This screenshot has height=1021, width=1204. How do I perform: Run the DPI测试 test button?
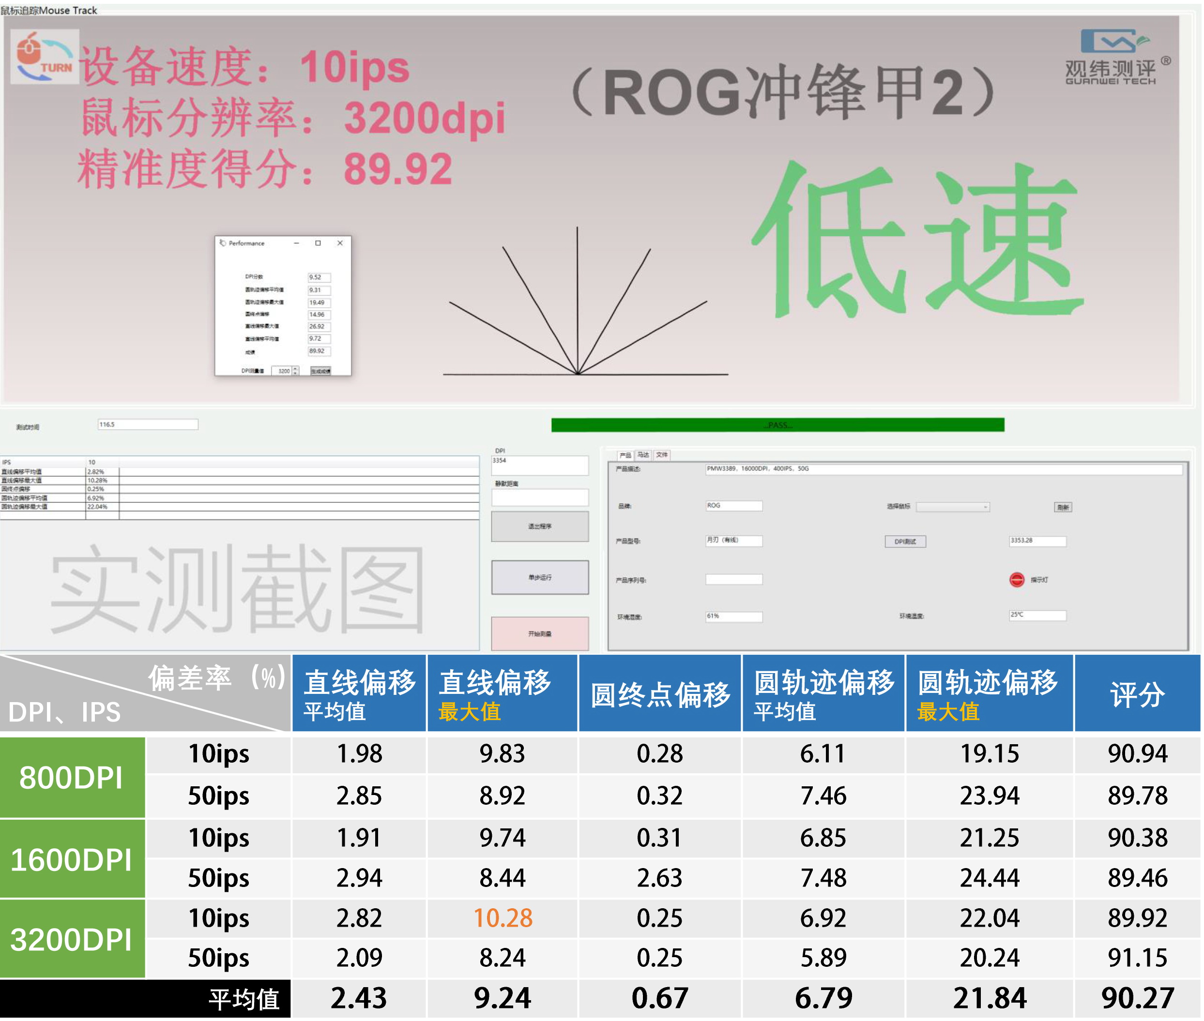coord(906,541)
